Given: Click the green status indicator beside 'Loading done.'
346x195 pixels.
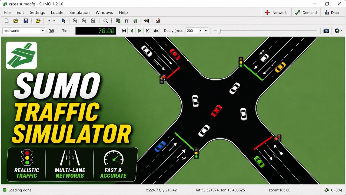Looking at the screenshot, I should (5, 190).
